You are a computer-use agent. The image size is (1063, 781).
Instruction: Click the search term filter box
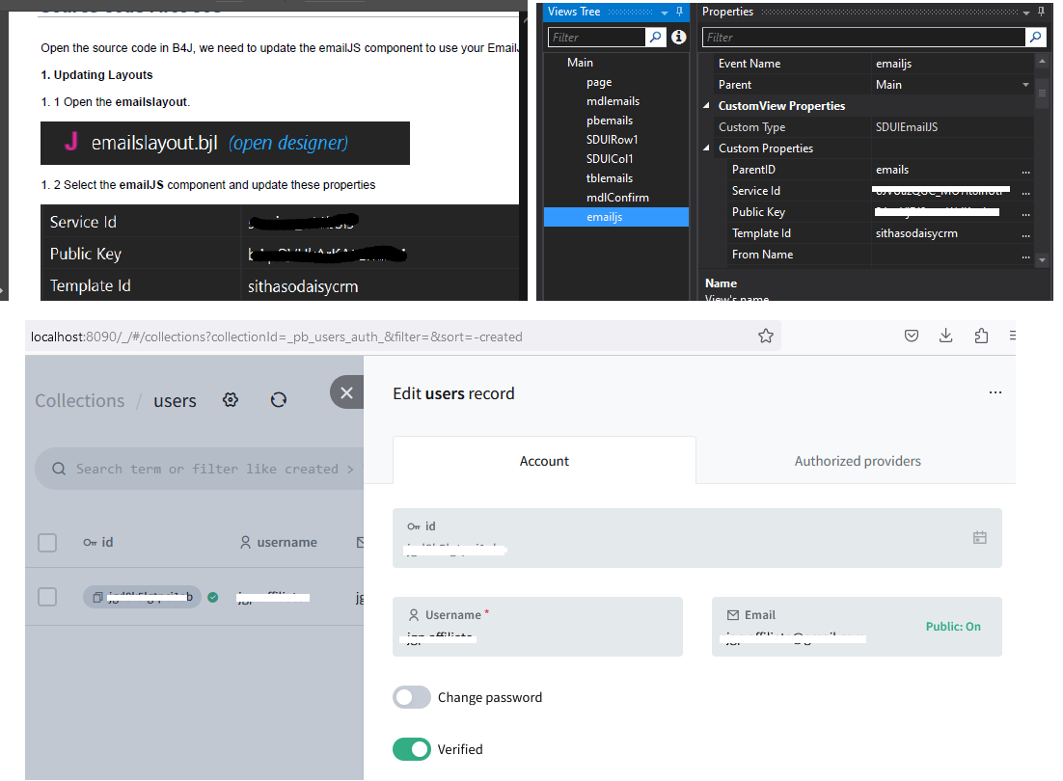200,469
